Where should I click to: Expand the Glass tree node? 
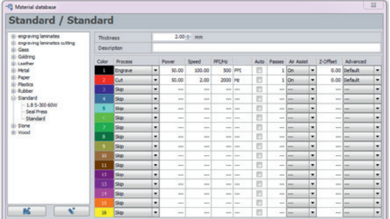tap(13, 50)
